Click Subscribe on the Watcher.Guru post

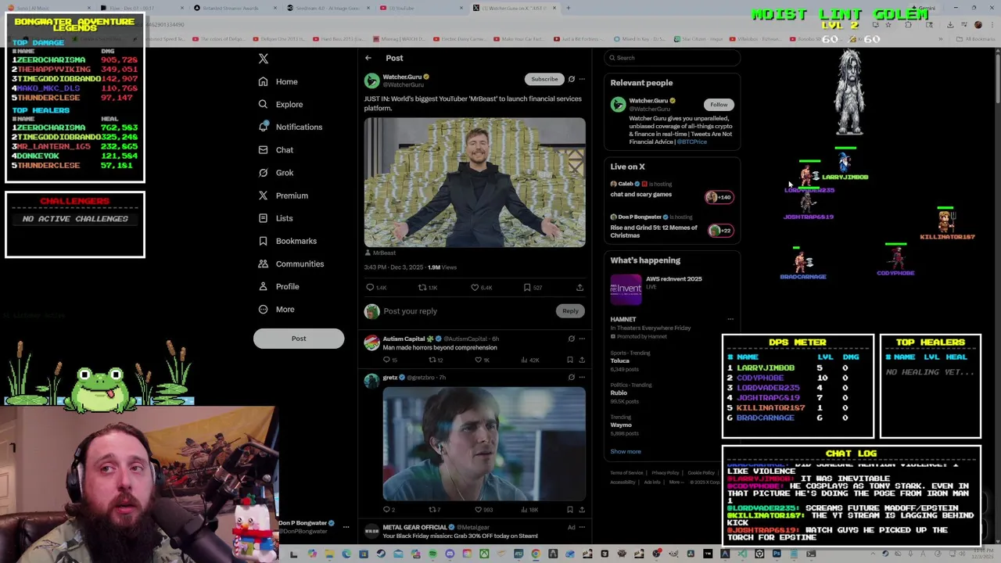pyautogui.click(x=544, y=79)
